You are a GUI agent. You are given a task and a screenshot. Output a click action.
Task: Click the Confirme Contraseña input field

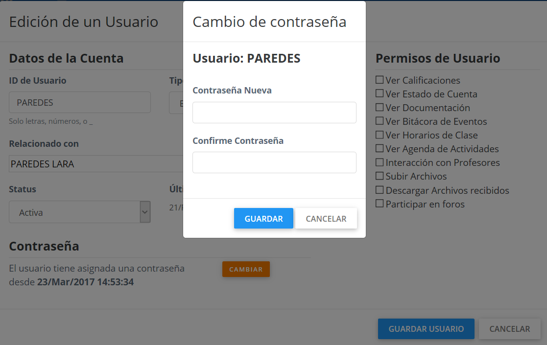point(274,162)
